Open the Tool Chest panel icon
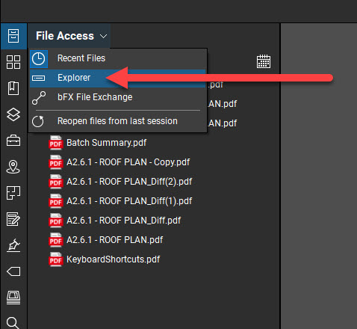 click(x=13, y=141)
